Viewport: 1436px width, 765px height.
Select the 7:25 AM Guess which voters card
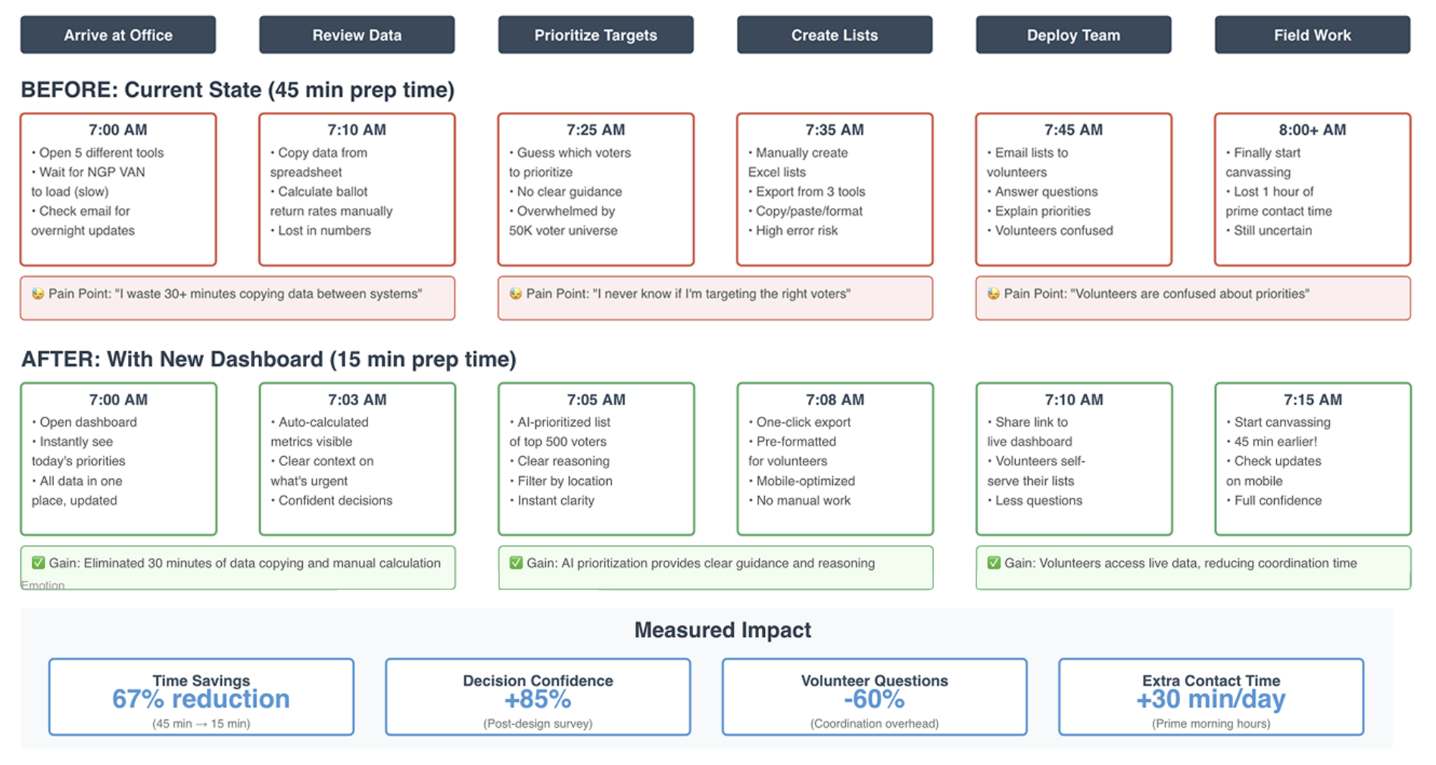tap(596, 189)
